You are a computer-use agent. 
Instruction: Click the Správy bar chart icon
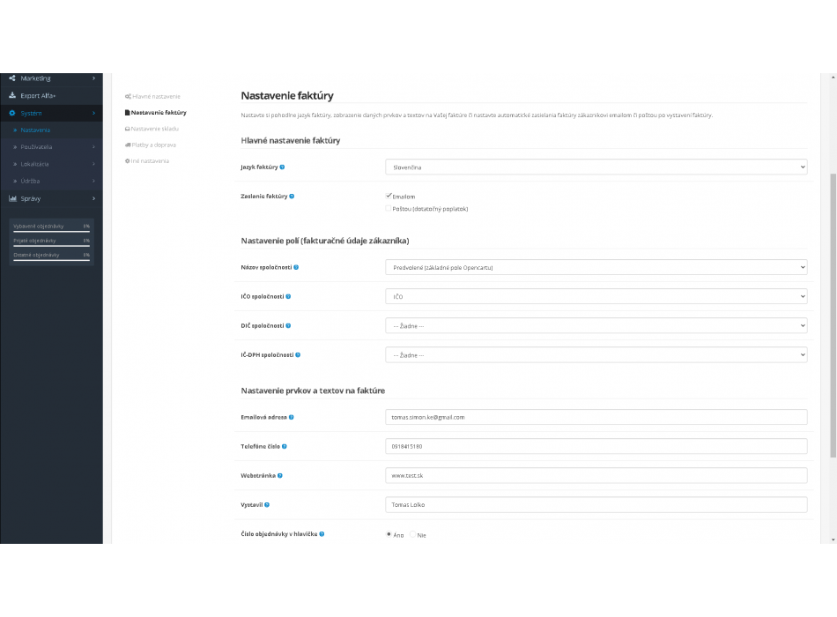click(12, 198)
